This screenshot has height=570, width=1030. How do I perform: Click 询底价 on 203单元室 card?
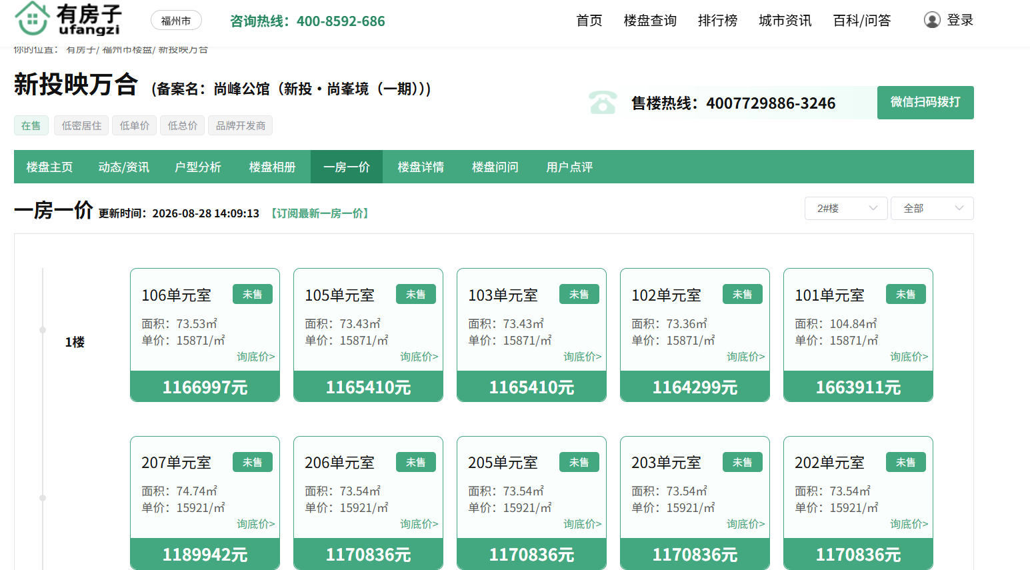746,524
